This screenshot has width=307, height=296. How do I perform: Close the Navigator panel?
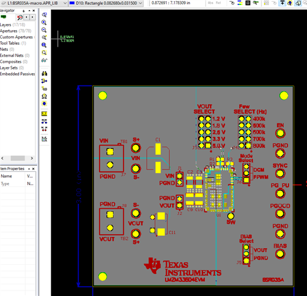pos(34,10)
